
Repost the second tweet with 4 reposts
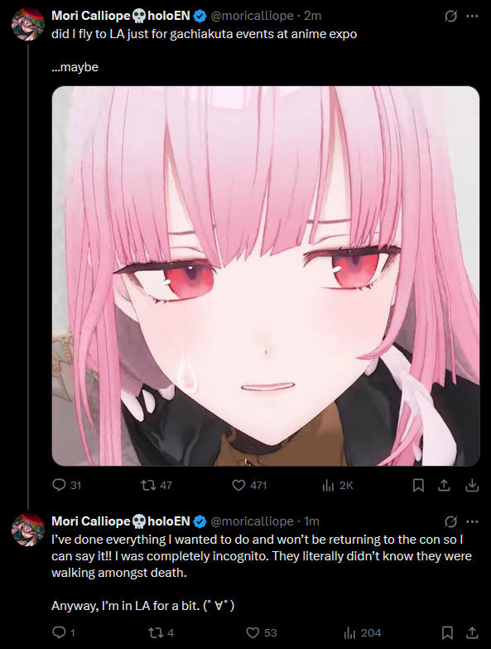pyautogui.click(x=156, y=632)
